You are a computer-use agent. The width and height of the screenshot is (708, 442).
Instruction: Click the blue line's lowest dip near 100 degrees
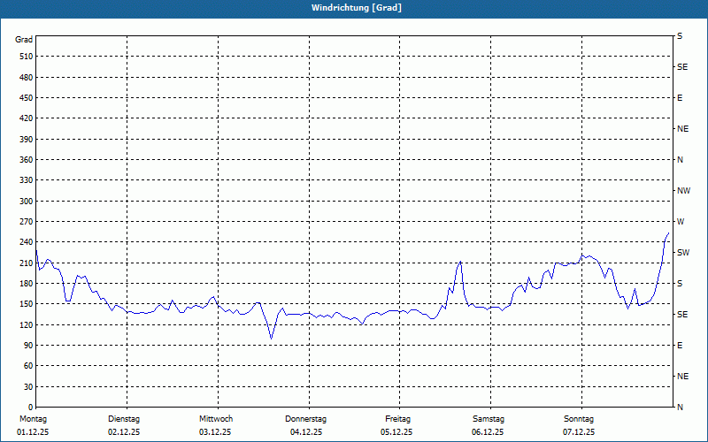tap(272, 338)
